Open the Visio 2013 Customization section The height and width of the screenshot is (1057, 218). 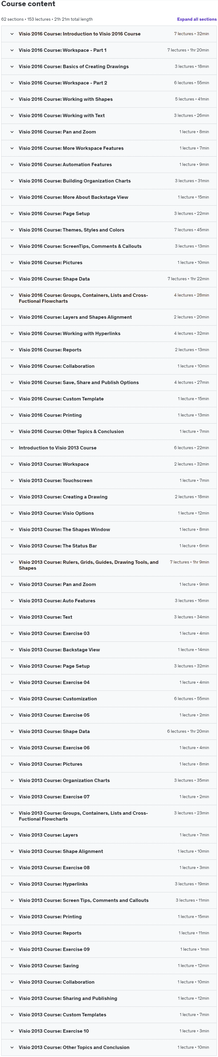click(x=109, y=699)
